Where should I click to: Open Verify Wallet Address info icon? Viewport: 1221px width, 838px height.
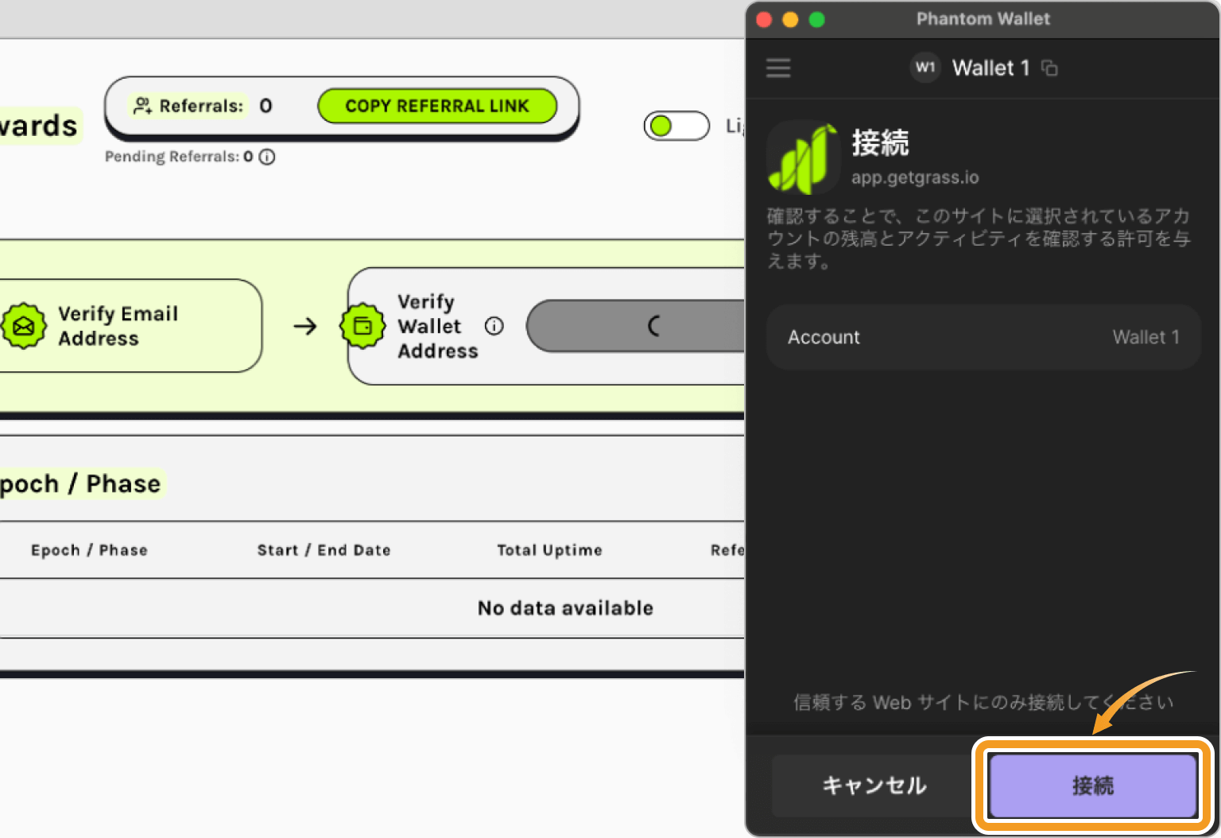coord(494,326)
